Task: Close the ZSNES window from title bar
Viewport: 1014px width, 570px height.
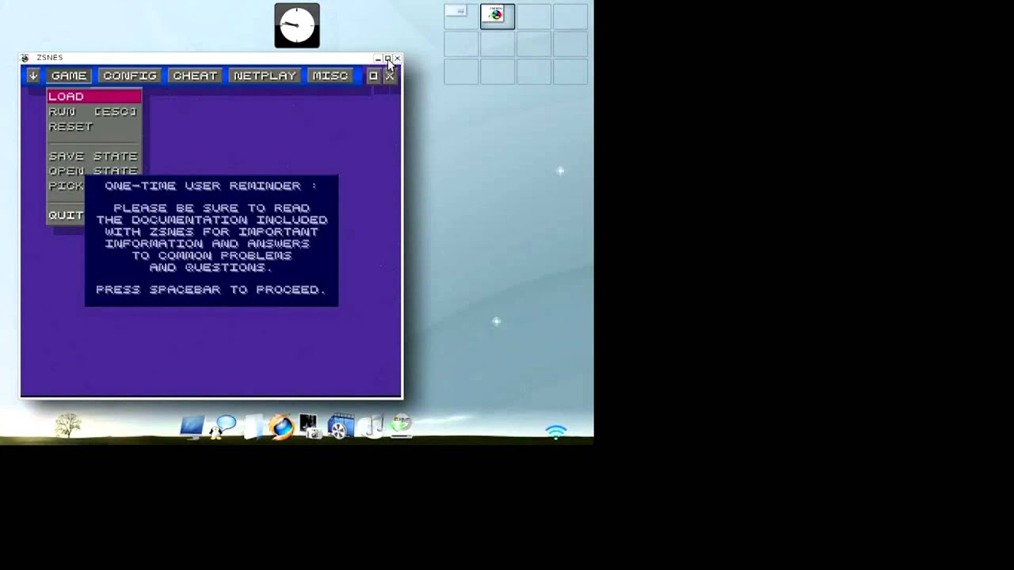Action: coord(397,59)
